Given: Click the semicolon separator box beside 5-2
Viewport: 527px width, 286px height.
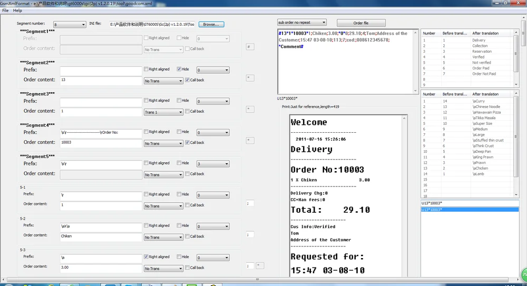Looking at the screenshot, I should (250, 234).
